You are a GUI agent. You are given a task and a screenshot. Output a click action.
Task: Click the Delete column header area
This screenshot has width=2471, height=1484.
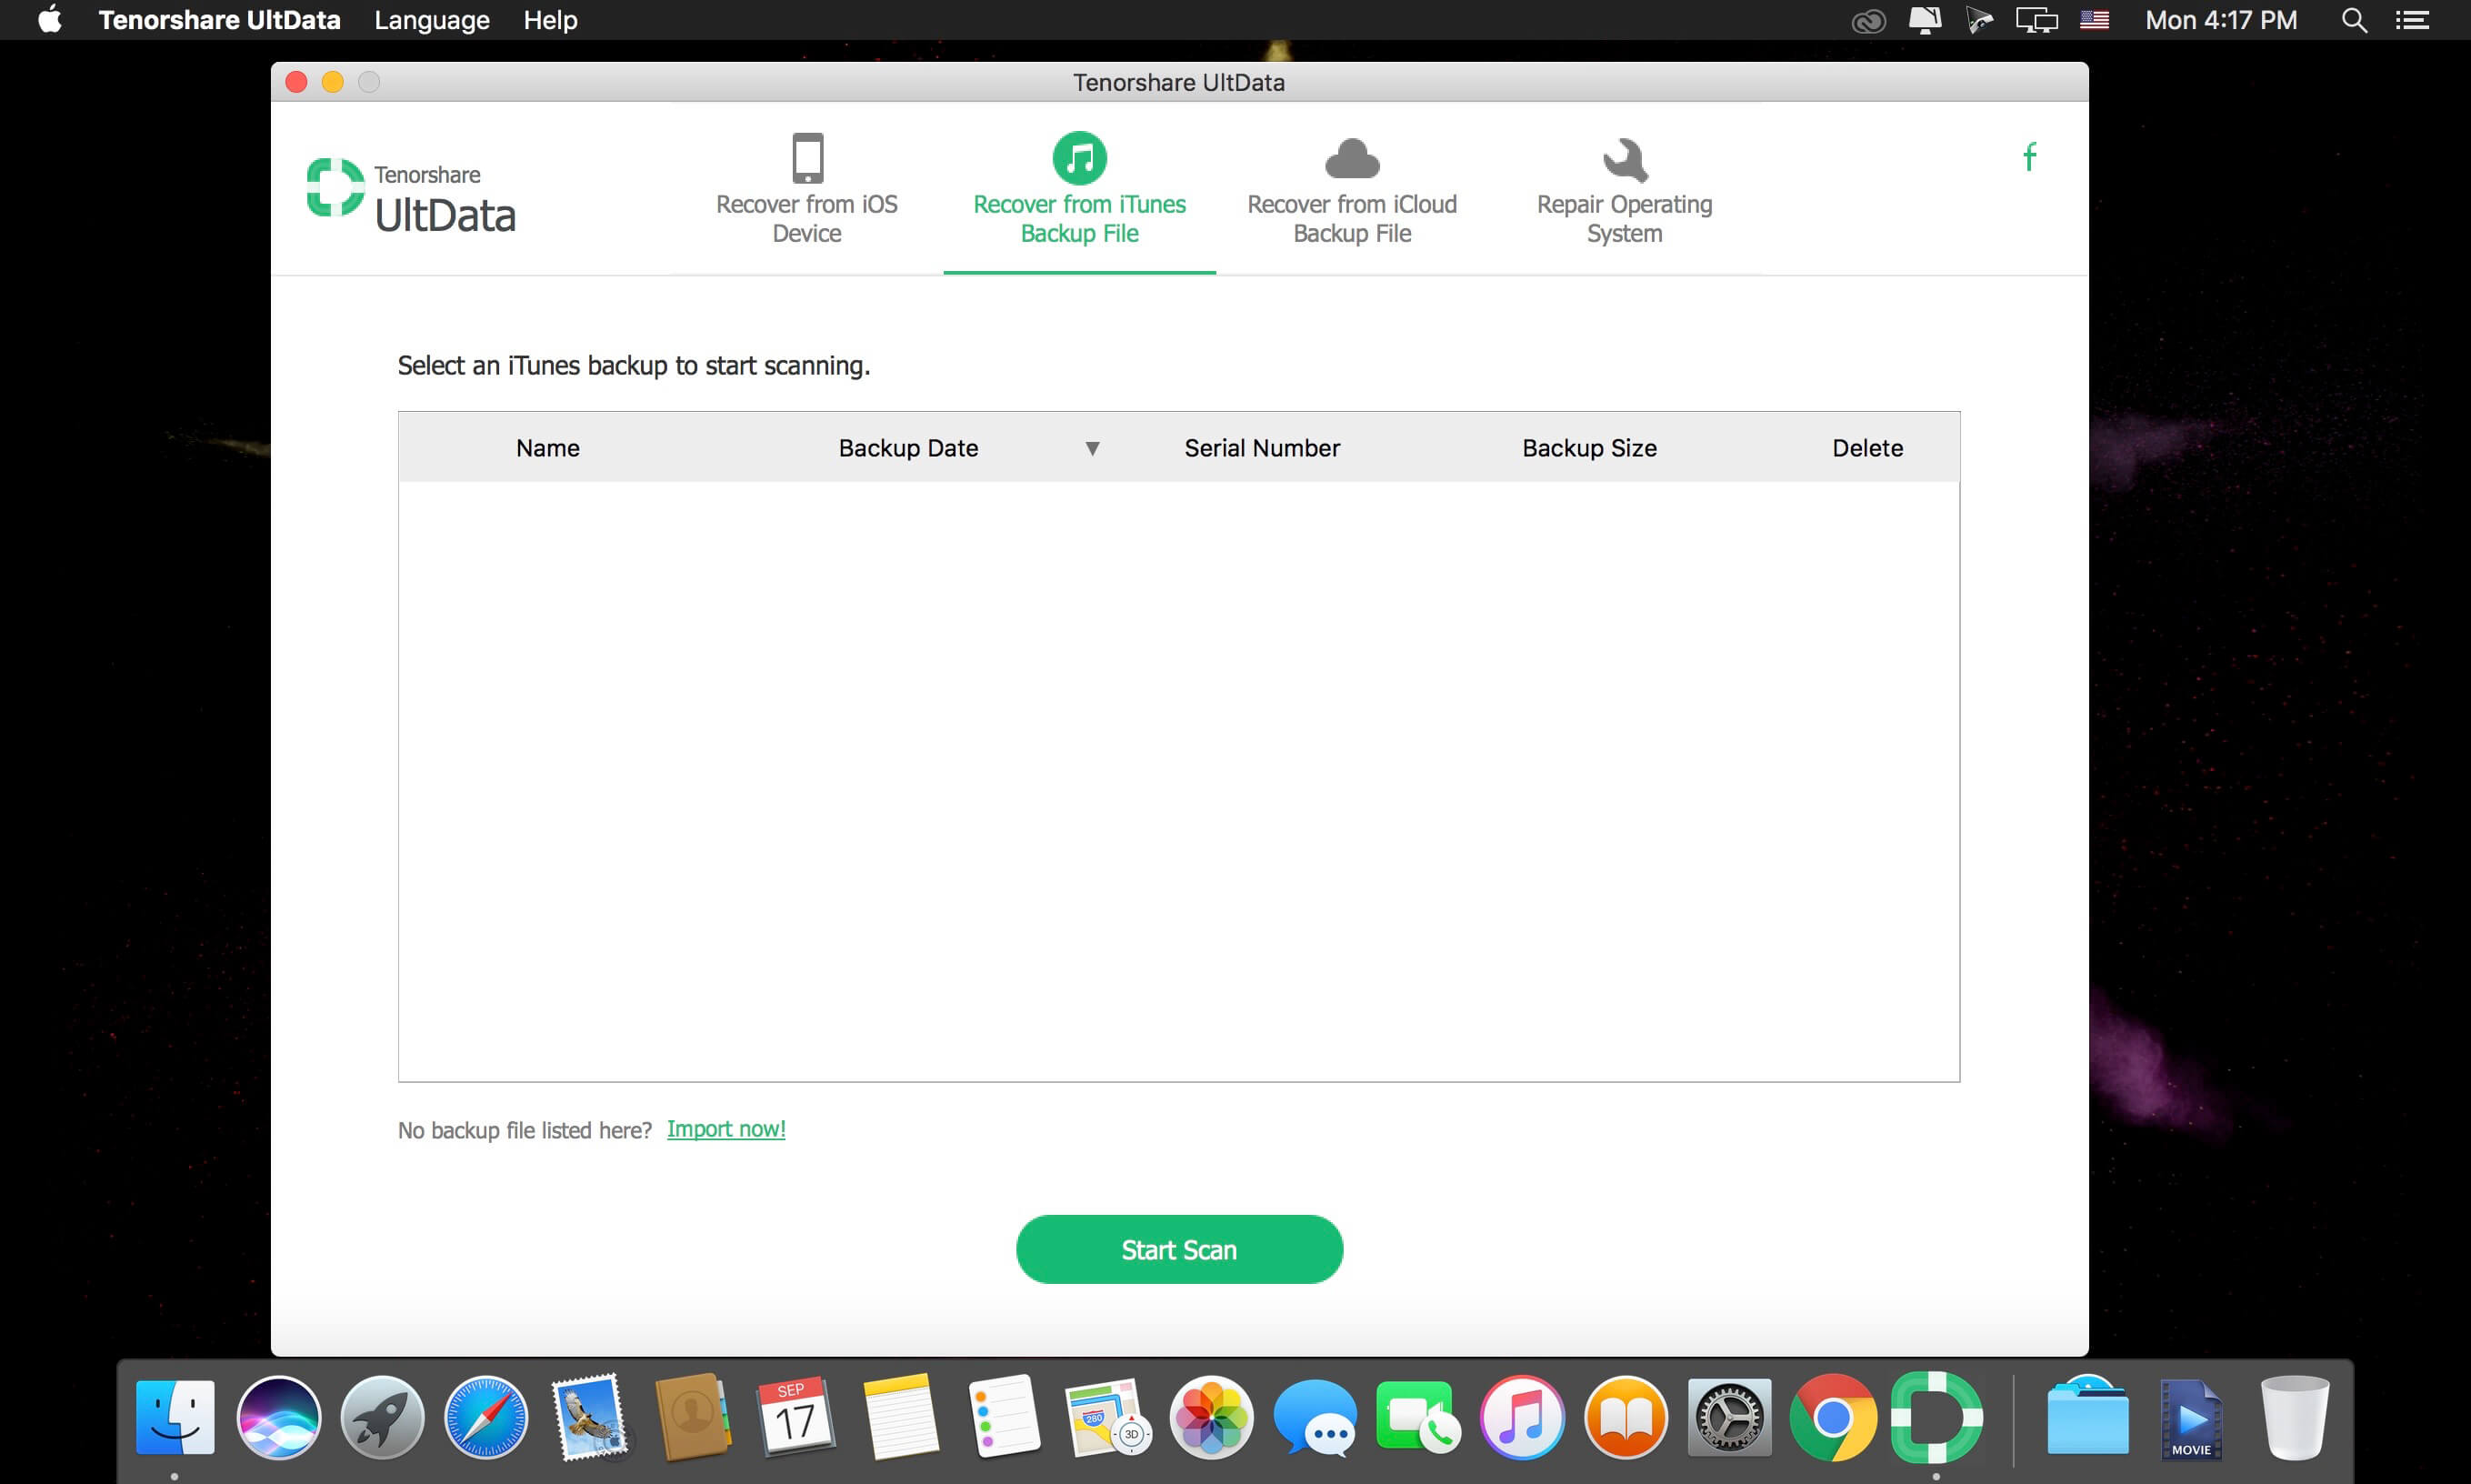point(1866,446)
